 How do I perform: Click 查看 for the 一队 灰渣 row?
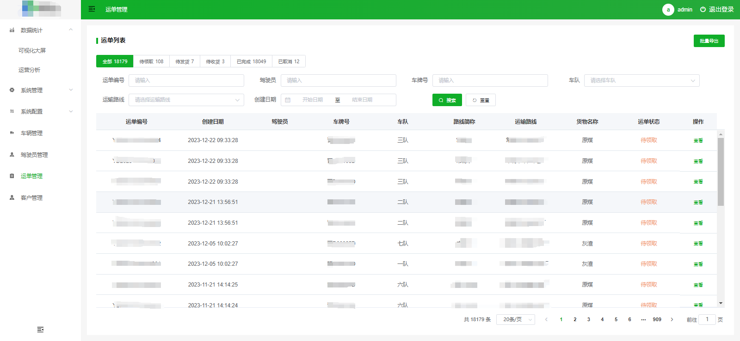pos(698,264)
